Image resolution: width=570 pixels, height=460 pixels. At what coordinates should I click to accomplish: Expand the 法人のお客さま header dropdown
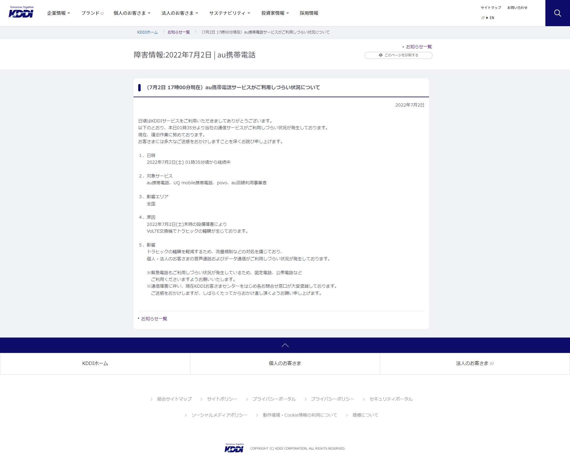pos(180,13)
